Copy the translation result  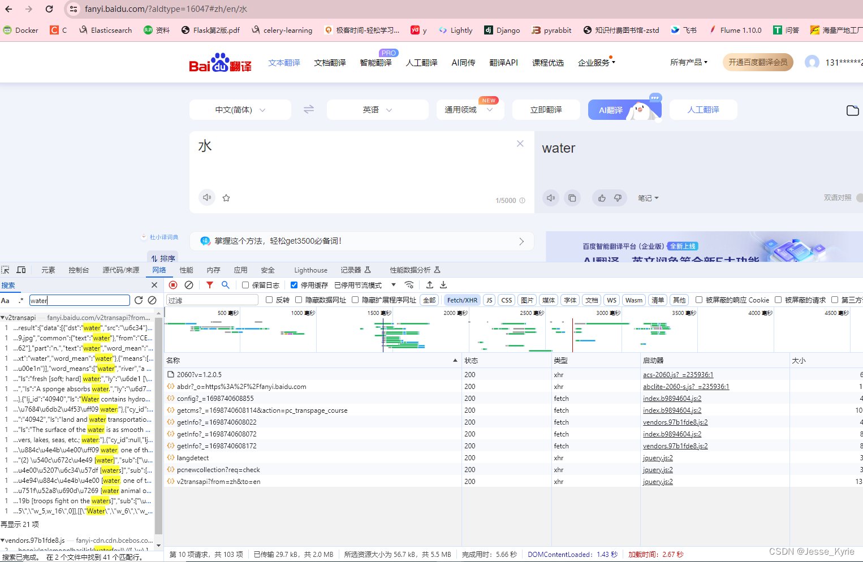tap(572, 198)
